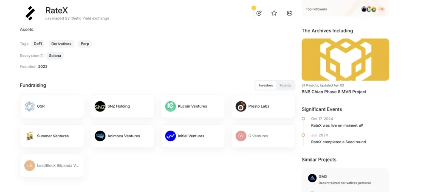Viewport: 435px width, 192px height.
Task: Open the Solana ecosystem tag
Action: pos(55,56)
